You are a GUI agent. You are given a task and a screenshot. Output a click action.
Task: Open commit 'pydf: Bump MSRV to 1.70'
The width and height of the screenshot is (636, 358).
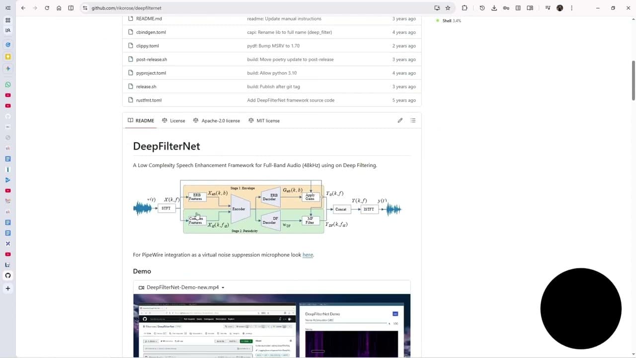(x=273, y=46)
